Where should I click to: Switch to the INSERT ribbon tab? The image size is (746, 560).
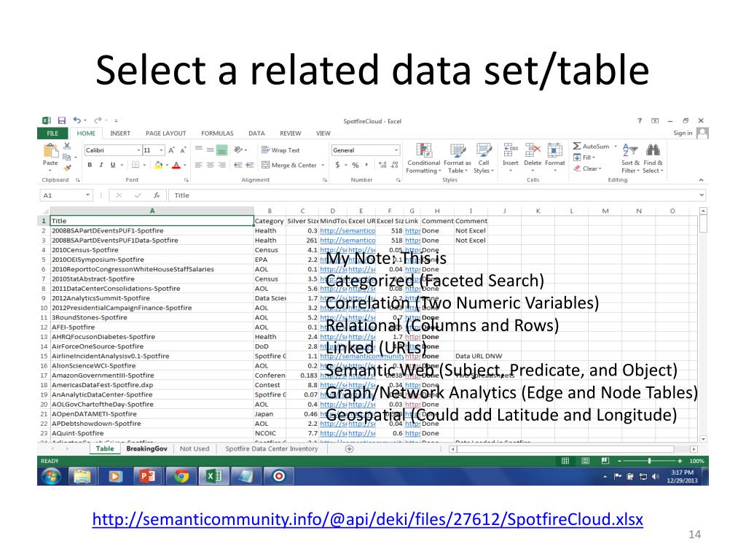[x=120, y=133]
